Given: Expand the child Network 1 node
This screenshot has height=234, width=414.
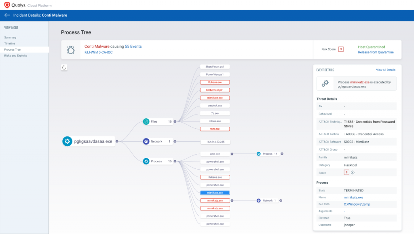Looking at the screenshot, I should click(281, 201).
